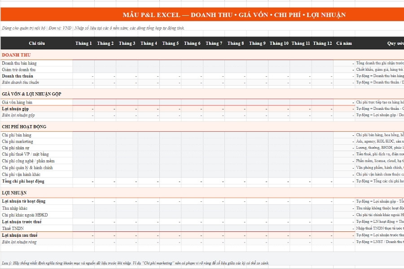This screenshot has height=269, width=404.
Task: Select the 'Chi phí vận hành khác' row label
Action: point(21,174)
